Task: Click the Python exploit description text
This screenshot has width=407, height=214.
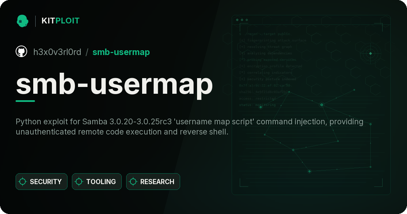Action: (189, 126)
